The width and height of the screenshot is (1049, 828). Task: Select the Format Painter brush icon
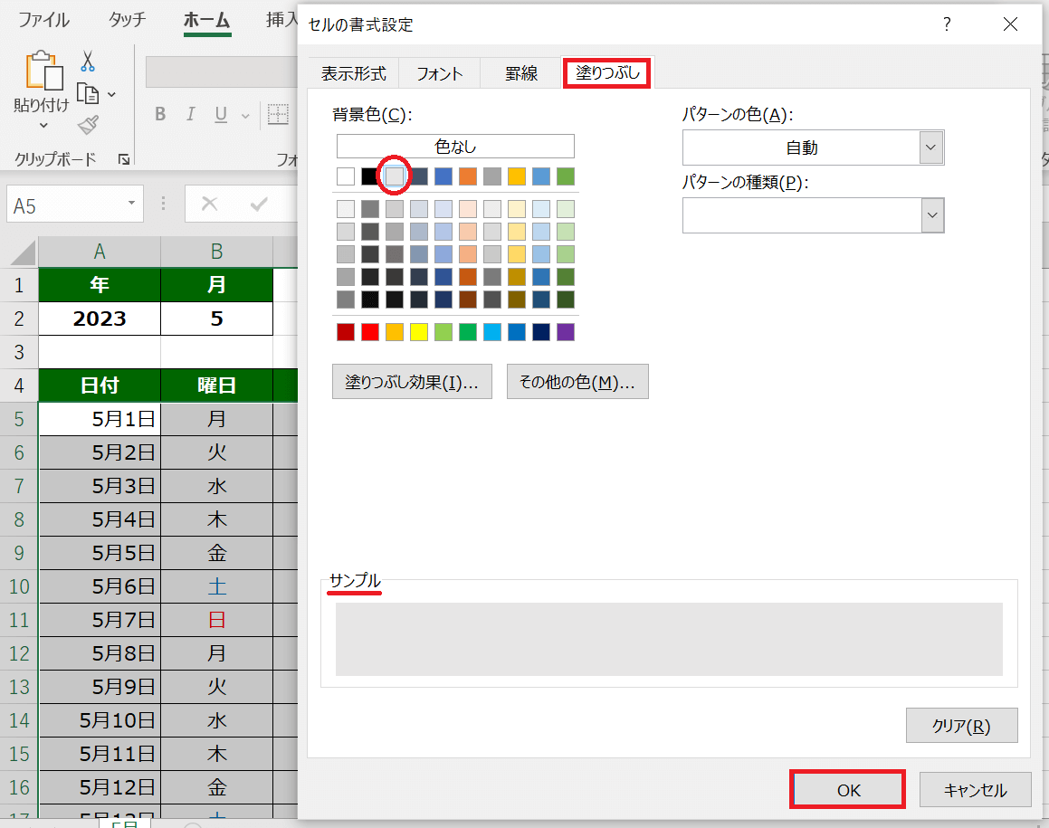pyautogui.click(x=88, y=125)
